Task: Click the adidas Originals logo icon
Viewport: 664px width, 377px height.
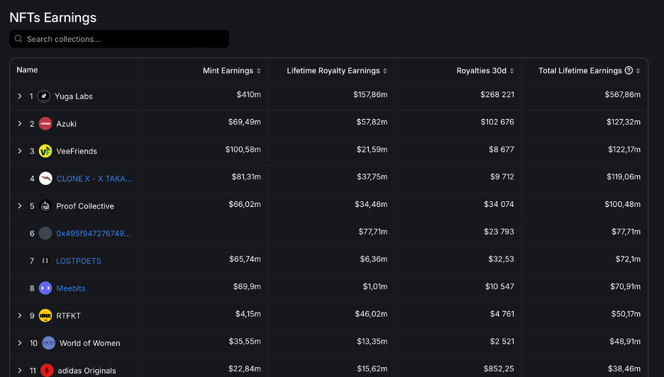Action: point(47,370)
